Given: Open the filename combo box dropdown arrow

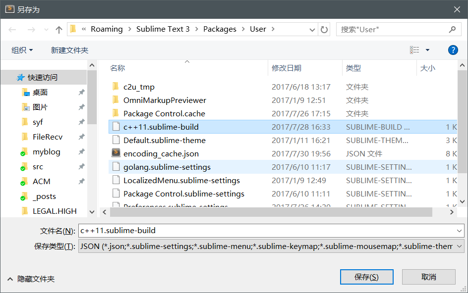Looking at the screenshot, I should click(x=458, y=231).
